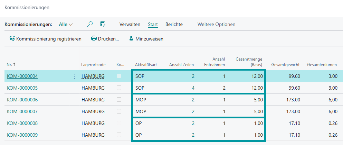Open the Start tab
The width and height of the screenshot is (343, 145).
point(153,24)
